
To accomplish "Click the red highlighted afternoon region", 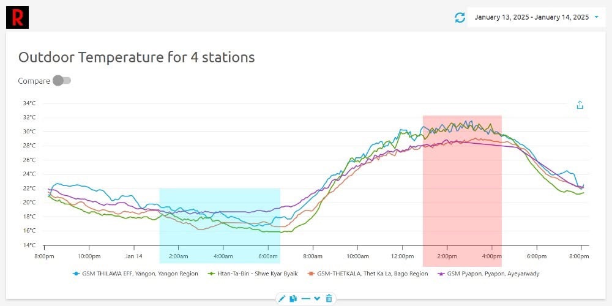I will tap(462, 190).
